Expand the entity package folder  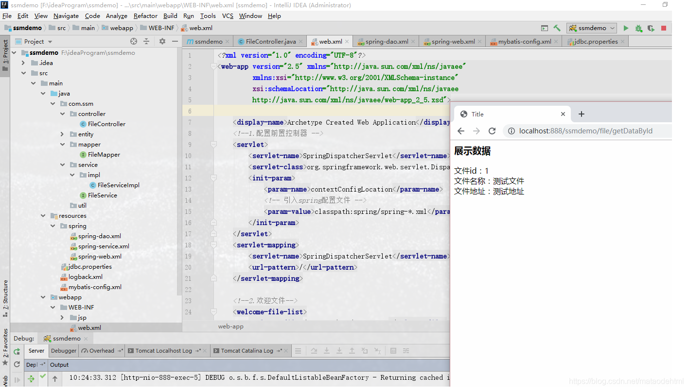click(62, 134)
